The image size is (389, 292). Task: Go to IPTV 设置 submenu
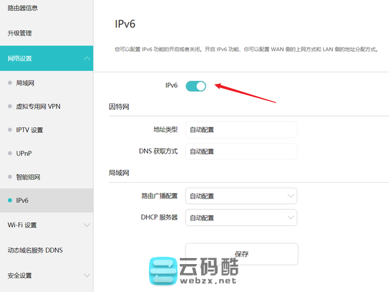[x=29, y=130]
